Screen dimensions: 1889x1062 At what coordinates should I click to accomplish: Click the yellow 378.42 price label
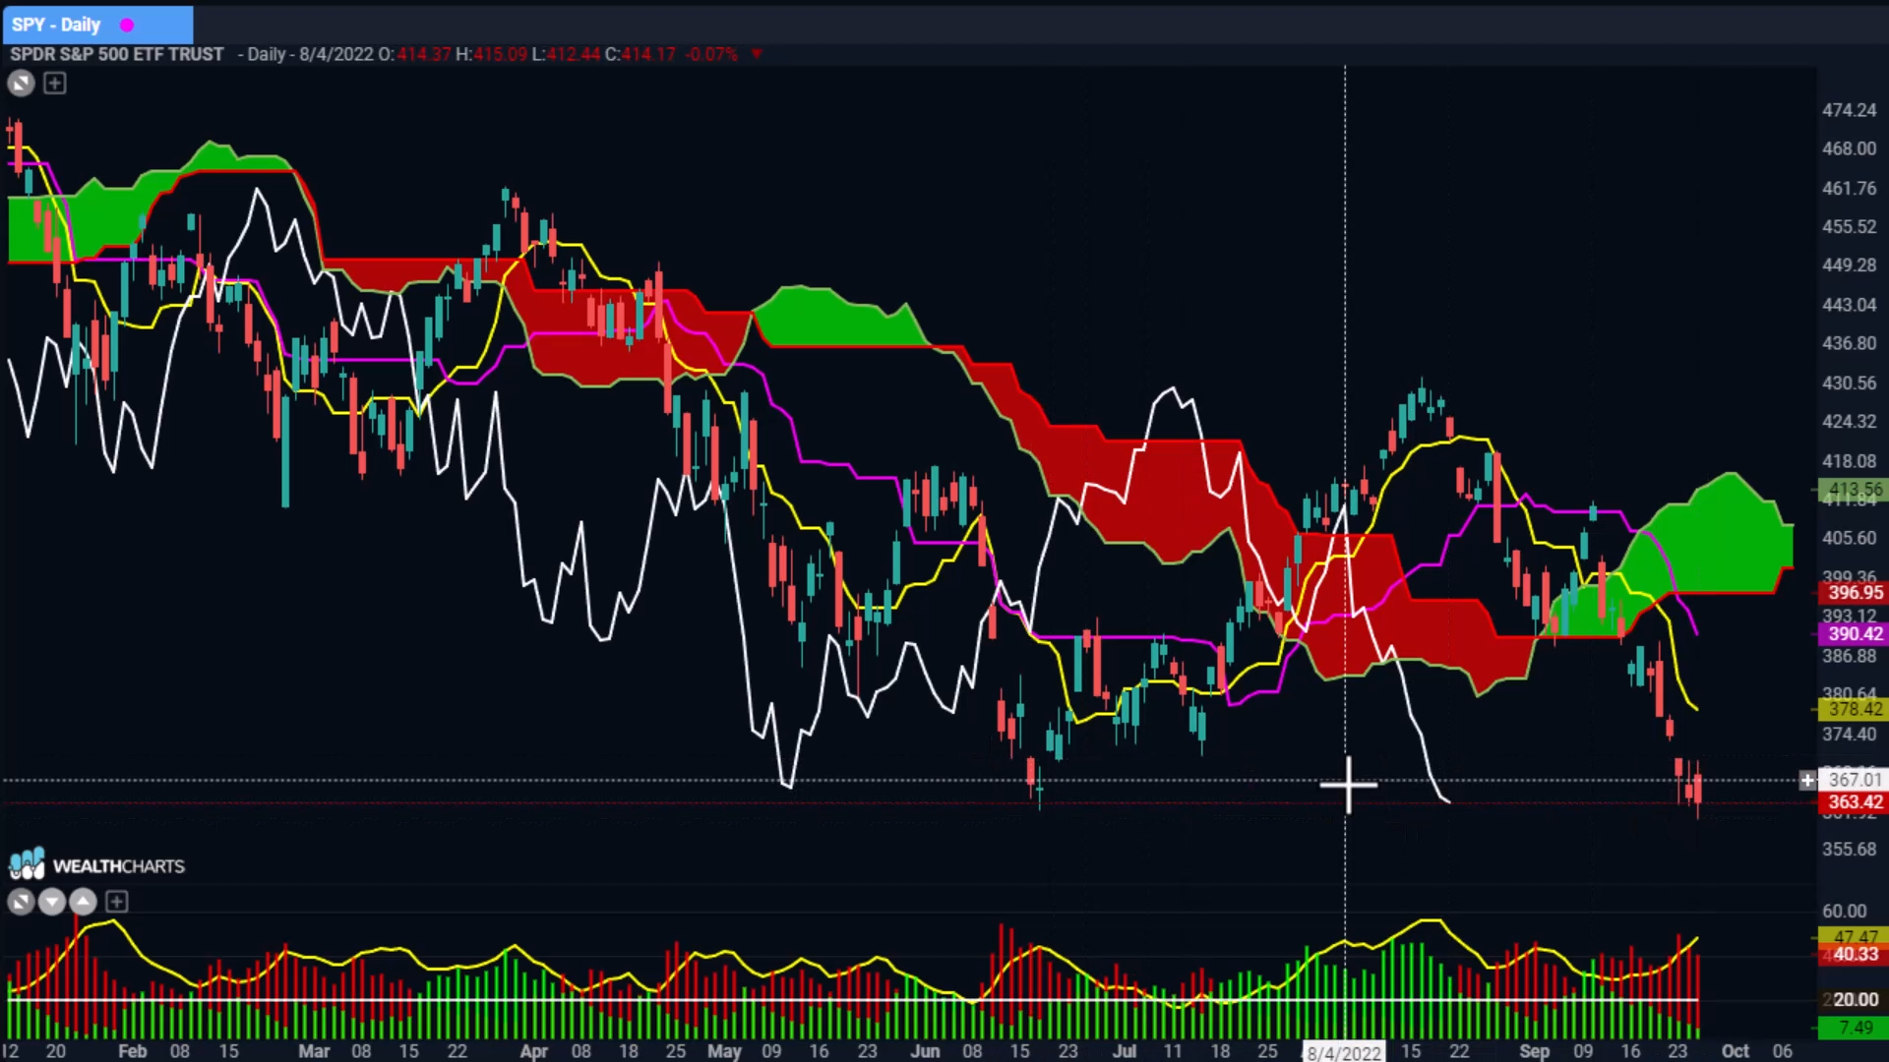click(1855, 709)
